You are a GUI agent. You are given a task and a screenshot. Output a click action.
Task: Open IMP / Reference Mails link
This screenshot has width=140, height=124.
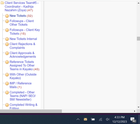20,85
